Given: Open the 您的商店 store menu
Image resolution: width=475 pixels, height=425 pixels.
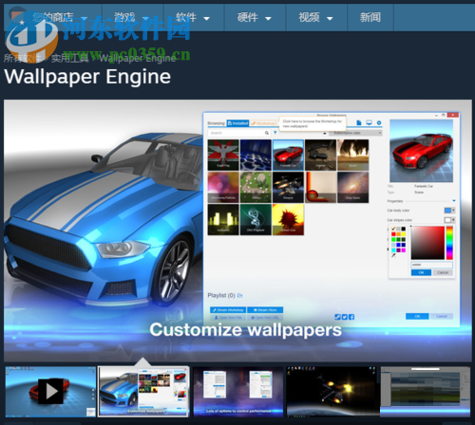Looking at the screenshot, I should (53, 17).
